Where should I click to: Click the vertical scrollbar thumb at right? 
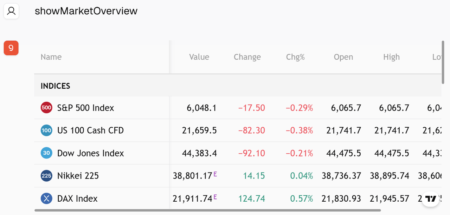pos(443,62)
